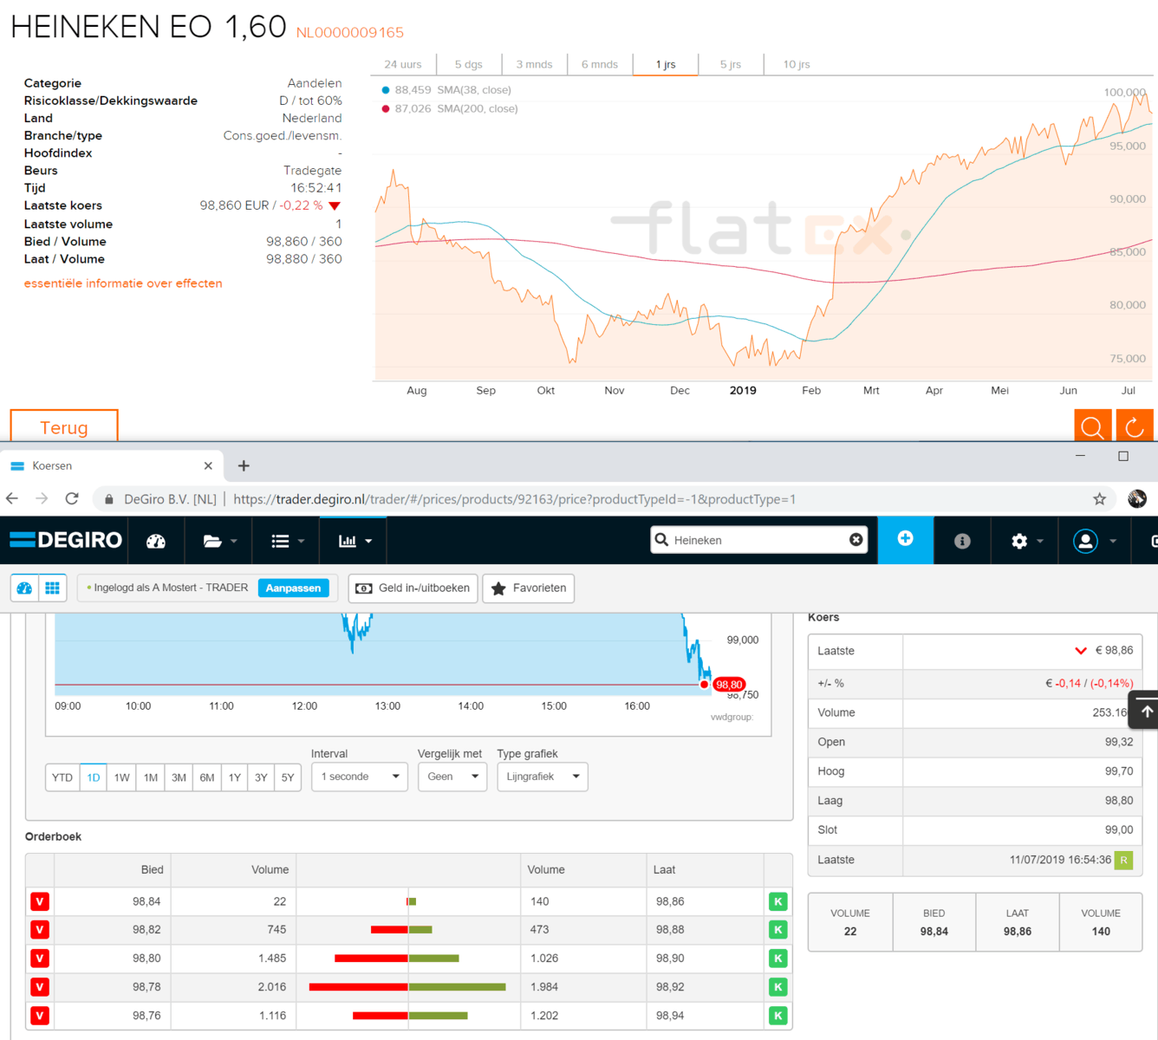Switch to dashboard view toggle
This screenshot has height=1040, width=1158.
(x=25, y=588)
